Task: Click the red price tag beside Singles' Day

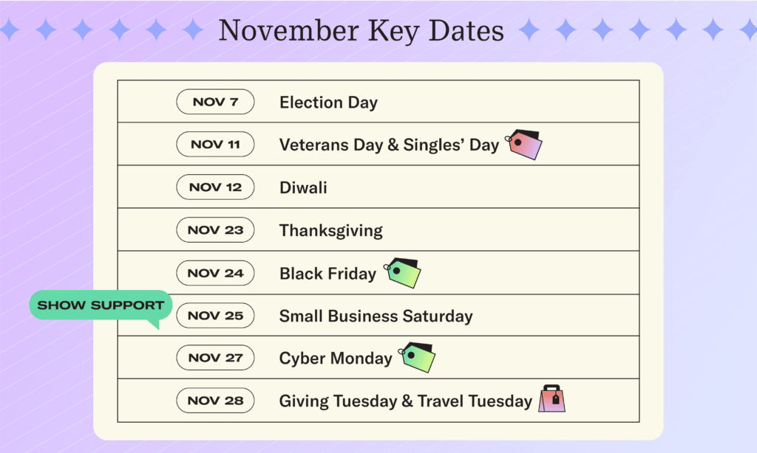Action: tap(524, 144)
